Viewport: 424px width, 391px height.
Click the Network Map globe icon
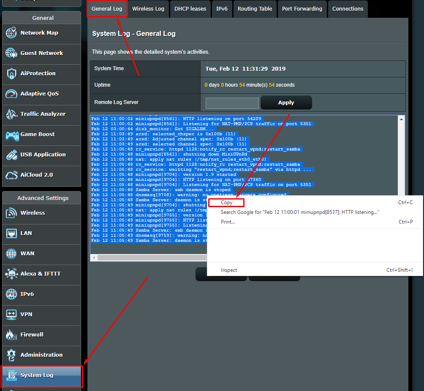point(11,33)
